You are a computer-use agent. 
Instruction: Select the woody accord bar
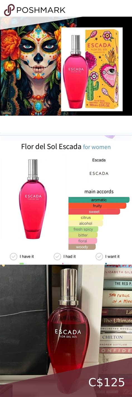tap(82, 247)
